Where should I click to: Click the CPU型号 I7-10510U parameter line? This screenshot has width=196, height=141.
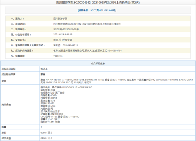click(x=60, y=116)
